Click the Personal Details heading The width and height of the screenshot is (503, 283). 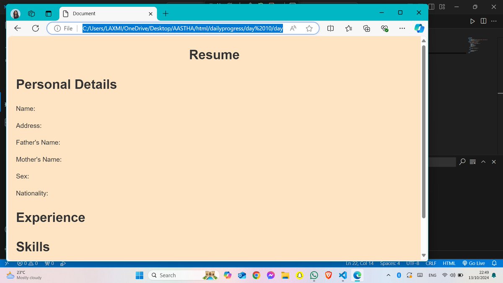pos(66,84)
